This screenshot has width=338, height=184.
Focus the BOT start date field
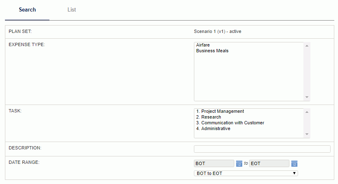pyautogui.click(x=214, y=163)
